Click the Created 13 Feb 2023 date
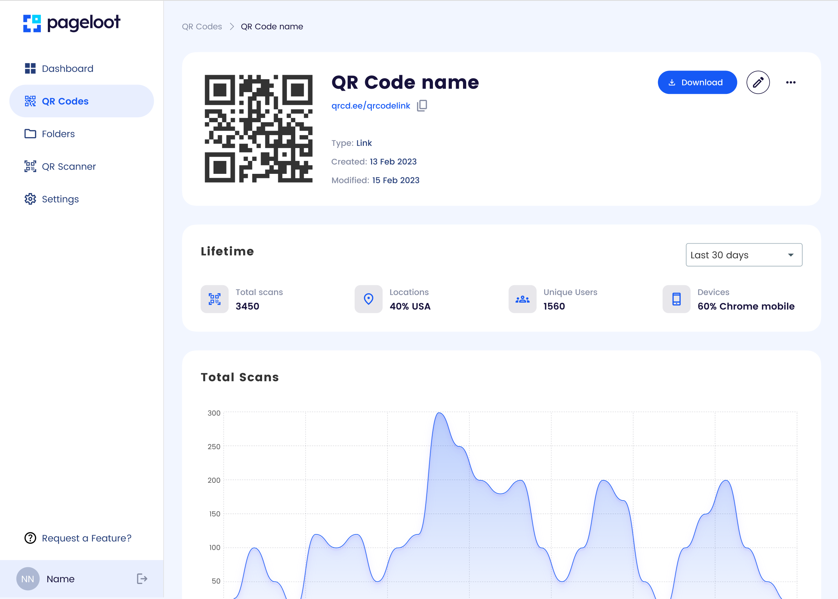 [393, 162]
